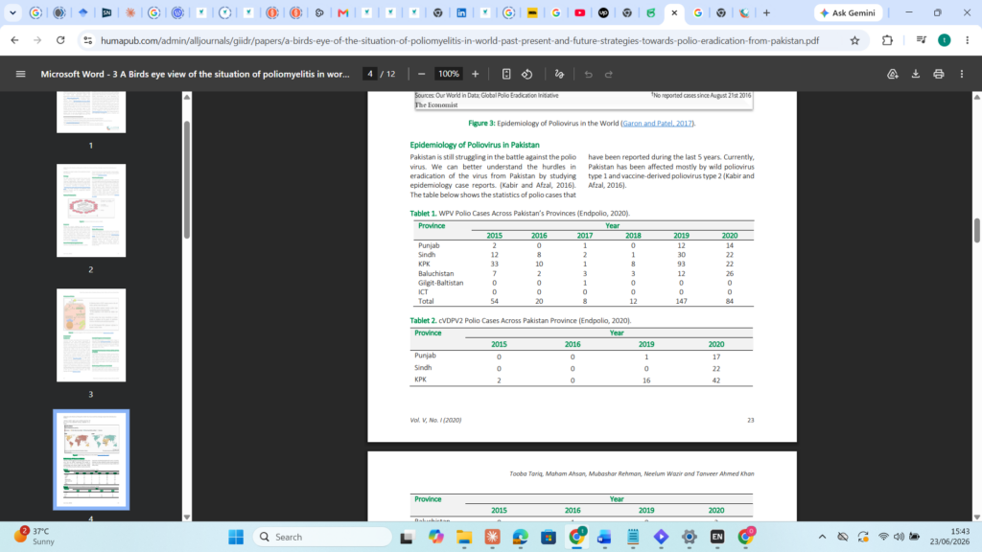Switch to the Gmail tab

(343, 12)
